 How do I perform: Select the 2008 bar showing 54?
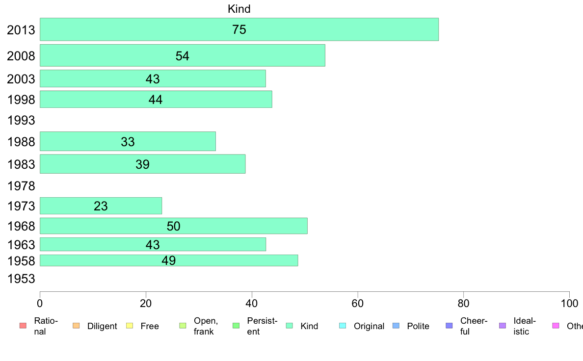click(x=183, y=55)
